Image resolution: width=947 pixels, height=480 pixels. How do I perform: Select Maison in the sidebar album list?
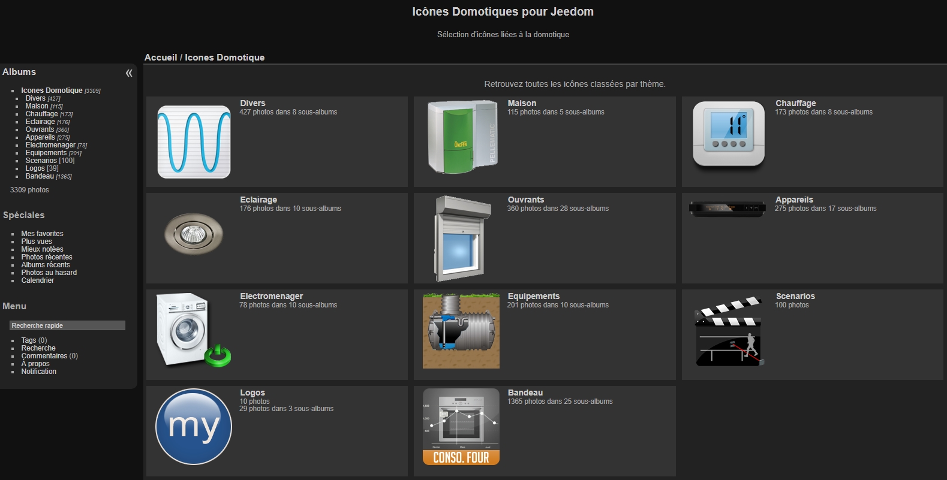click(37, 106)
